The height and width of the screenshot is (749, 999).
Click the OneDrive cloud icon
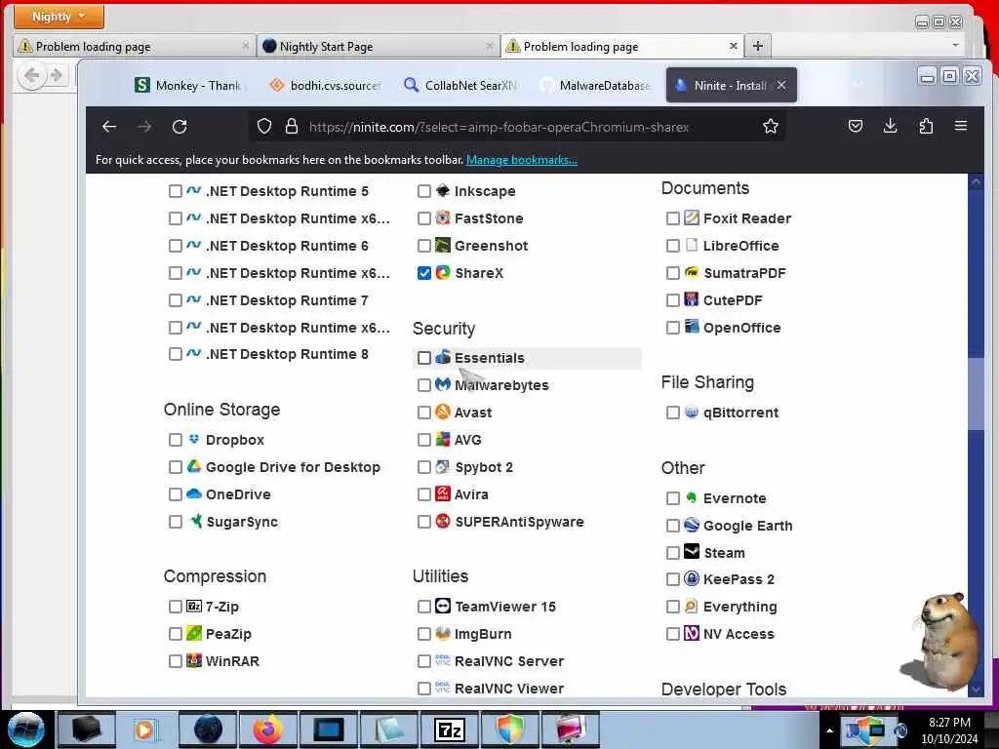tap(194, 494)
